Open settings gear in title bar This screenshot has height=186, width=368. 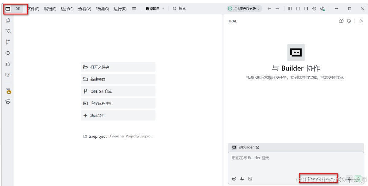coord(314,9)
